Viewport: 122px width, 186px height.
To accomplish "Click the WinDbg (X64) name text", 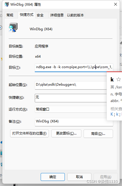I will click(x=41, y=29).
